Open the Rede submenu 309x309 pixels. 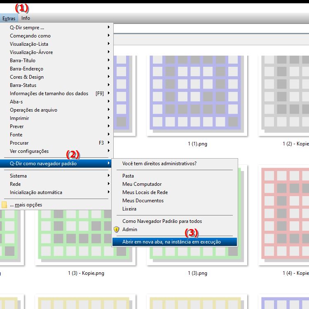(x=56, y=184)
